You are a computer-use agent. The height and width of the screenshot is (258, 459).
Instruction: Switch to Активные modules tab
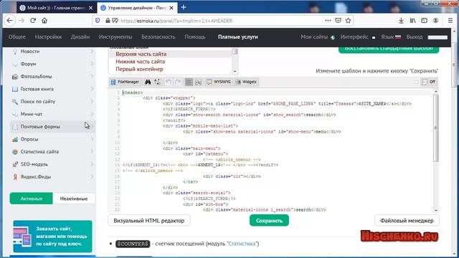(x=32, y=199)
